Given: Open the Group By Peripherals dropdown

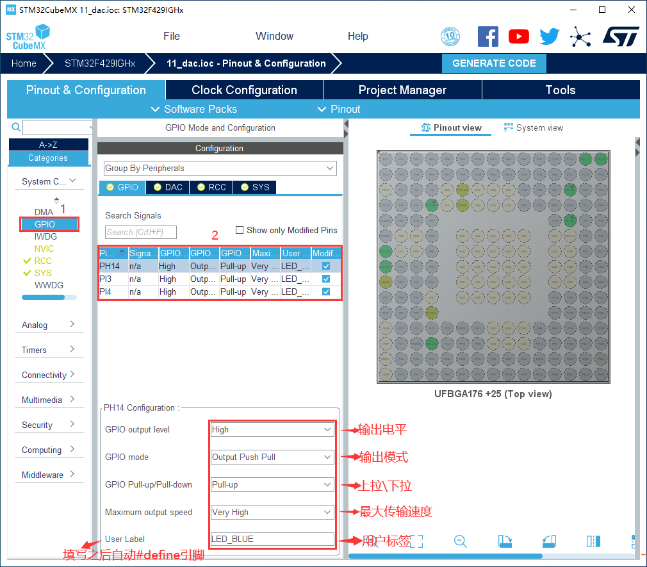Looking at the screenshot, I should click(220, 168).
